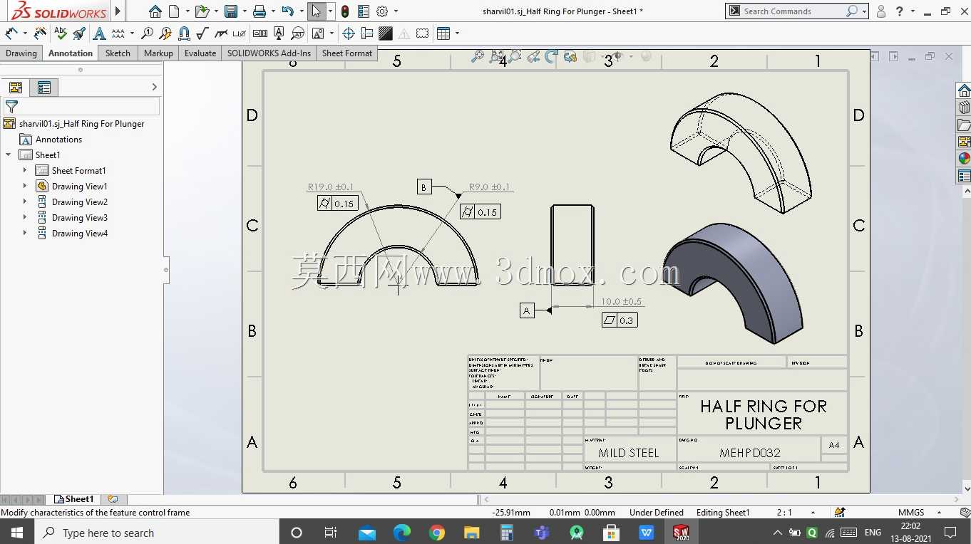Click the Auto Balloon tool
The image size is (971, 544).
[165, 33]
